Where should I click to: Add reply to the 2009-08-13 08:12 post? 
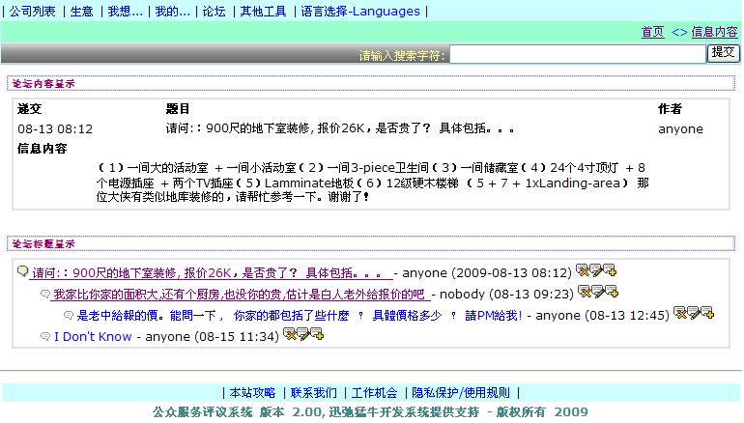(611, 270)
